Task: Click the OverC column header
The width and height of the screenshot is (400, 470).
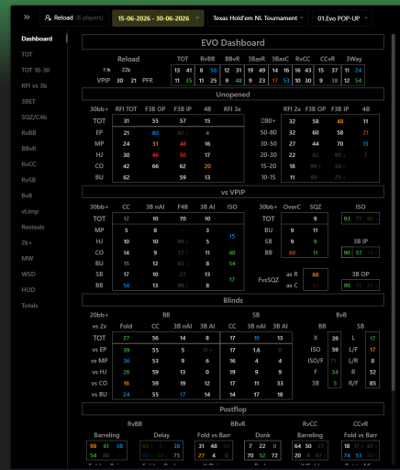Action: tap(292, 207)
